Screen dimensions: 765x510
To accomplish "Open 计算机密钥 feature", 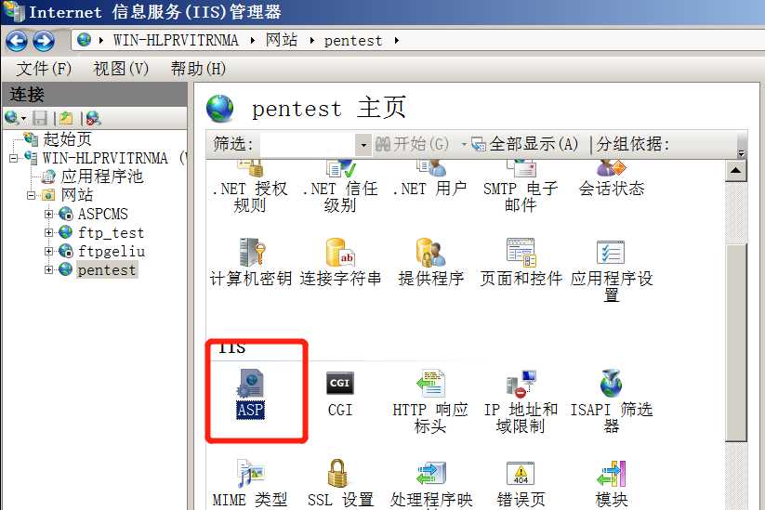I will point(251,262).
